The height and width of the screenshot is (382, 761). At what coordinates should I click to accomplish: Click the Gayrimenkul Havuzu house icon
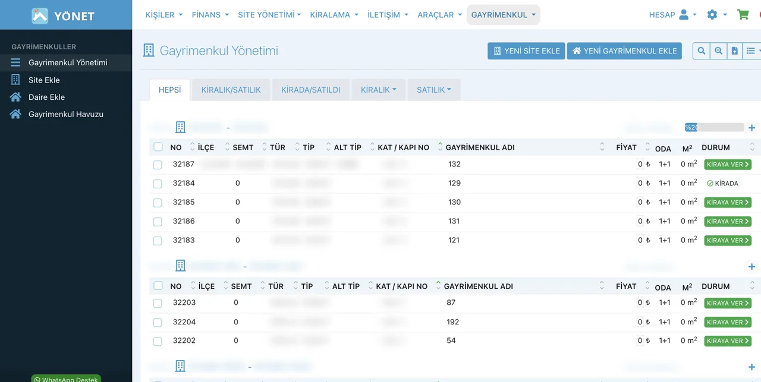pyautogui.click(x=15, y=114)
